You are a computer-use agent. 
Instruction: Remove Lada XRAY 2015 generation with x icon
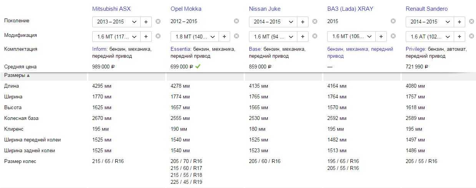(393, 21)
